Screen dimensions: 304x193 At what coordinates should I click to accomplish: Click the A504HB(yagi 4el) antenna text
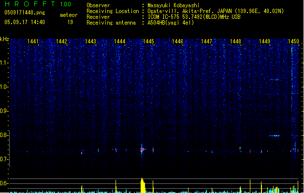tap(171, 23)
